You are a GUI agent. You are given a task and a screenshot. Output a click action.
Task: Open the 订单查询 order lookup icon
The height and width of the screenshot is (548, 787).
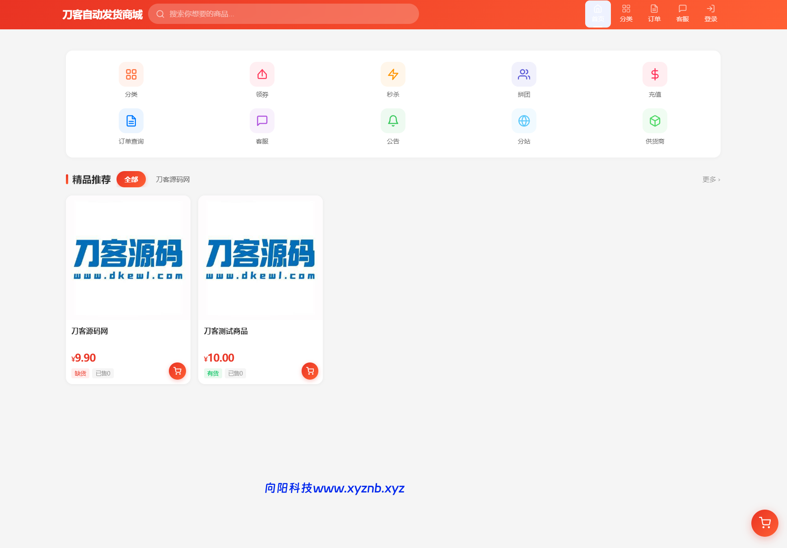[131, 121]
